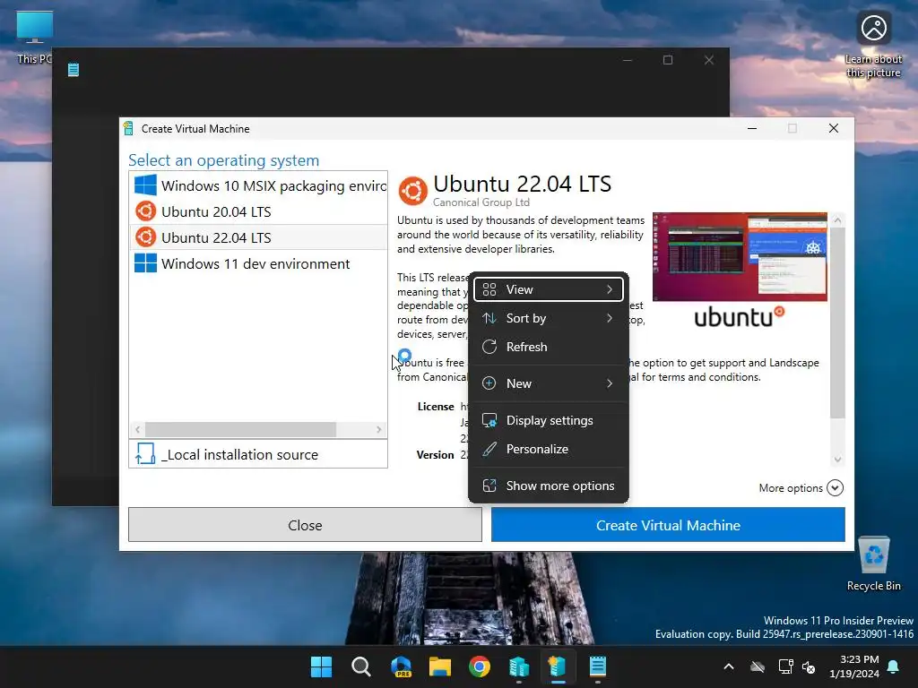
Task: Select Ubuntu 22.04 LTS list entry
Action: (x=258, y=237)
